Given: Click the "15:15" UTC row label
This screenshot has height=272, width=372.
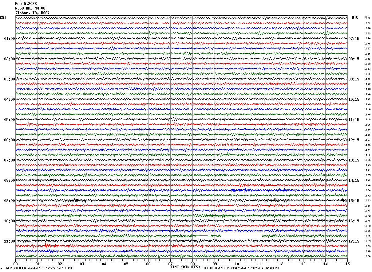Looking at the screenshot, I should point(354,201).
